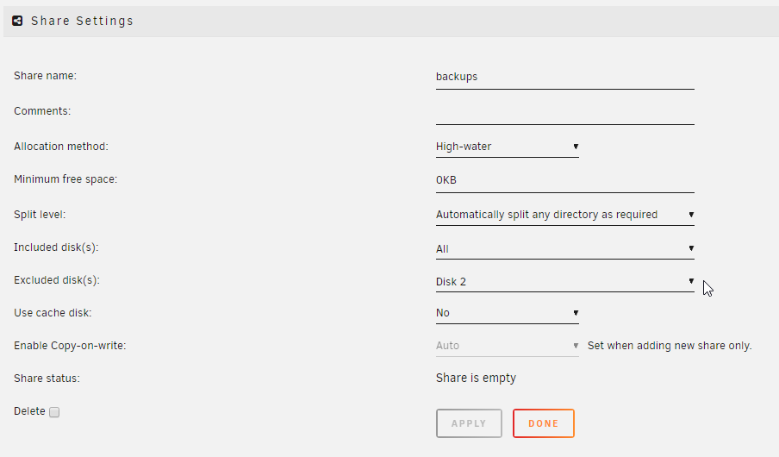Click the 'Set when adding new share only.' note
Image resolution: width=779 pixels, height=457 pixels.
(x=670, y=346)
